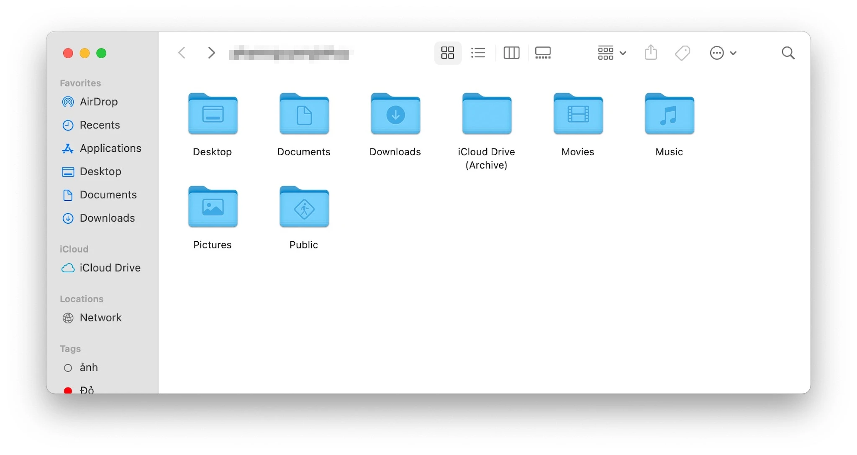Click the Search magnifier icon
The height and width of the screenshot is (455, 857).
pos(788,53)
